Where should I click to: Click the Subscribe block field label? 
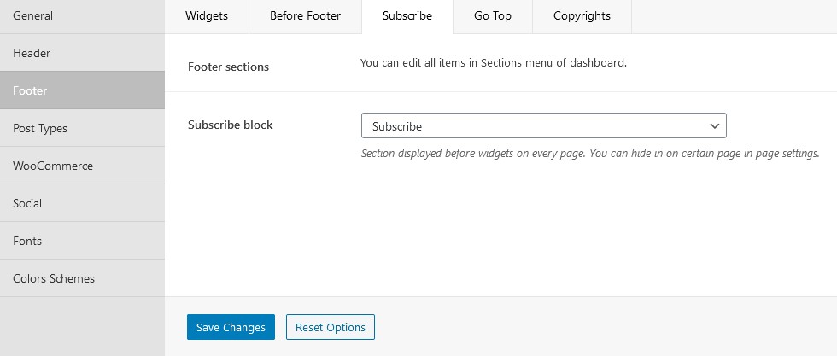(230, 125)
